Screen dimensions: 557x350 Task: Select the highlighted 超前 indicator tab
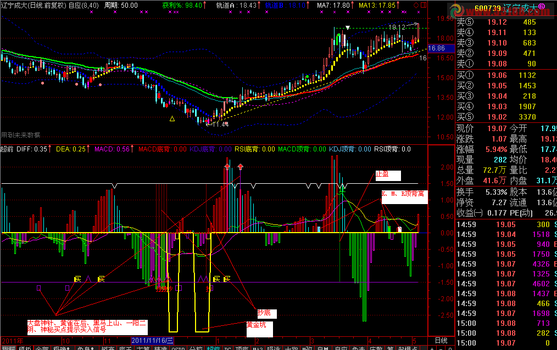coord(213,348)
